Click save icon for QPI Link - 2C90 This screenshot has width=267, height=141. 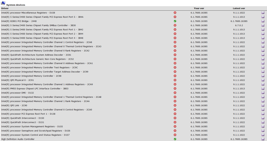pyautogui.click(x=263, y=105)
